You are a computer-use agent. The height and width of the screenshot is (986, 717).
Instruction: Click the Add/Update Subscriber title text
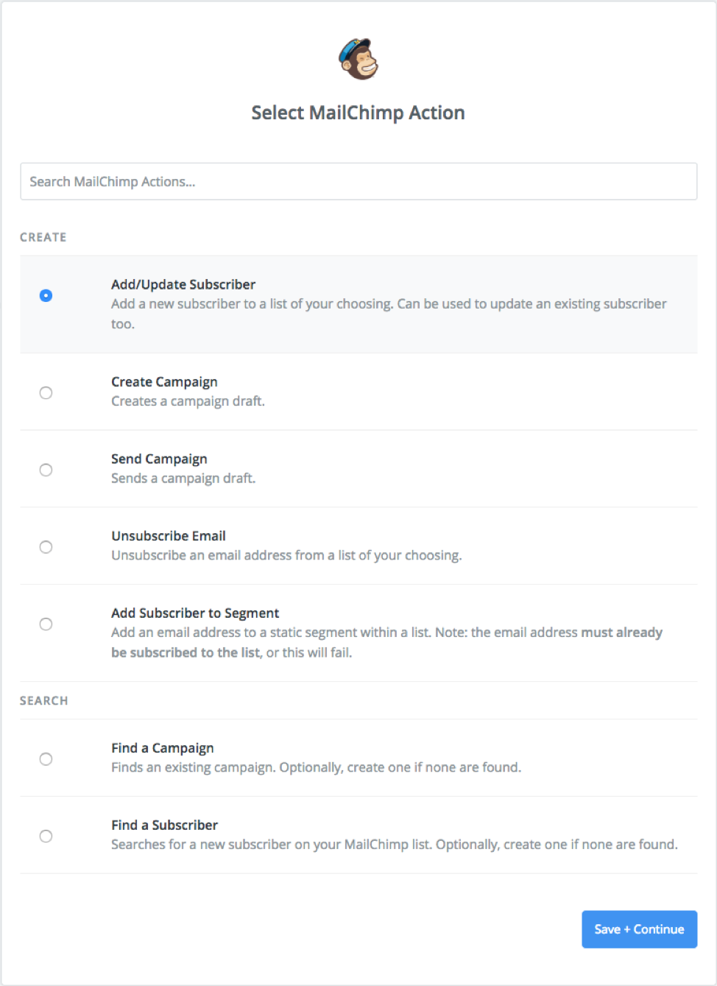[x=183, y=284]
